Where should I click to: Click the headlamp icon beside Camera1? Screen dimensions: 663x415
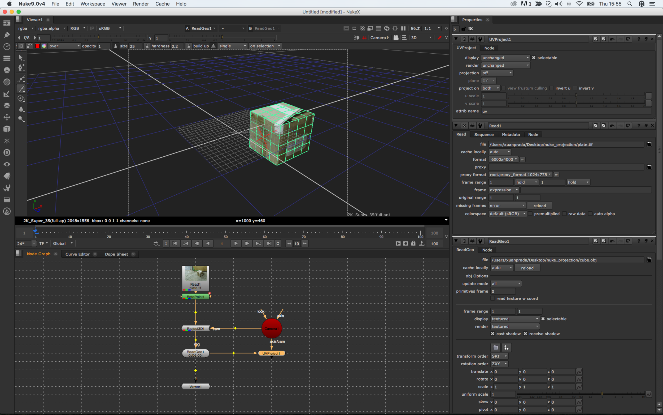coord(356,38)
